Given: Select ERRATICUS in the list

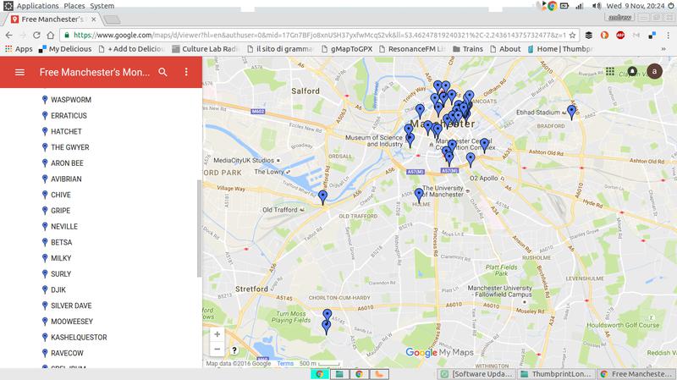Looking at the screenshot, I should click(x=69, y=116).
